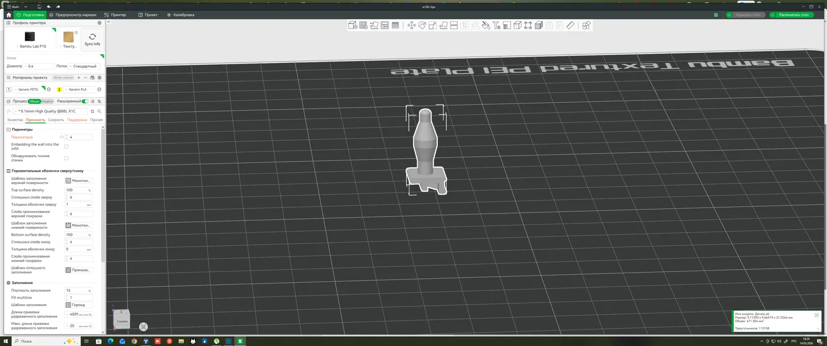The width and height of the screenshot is (827, 346).
Task: Open Шаблон заполнения Гироид dropdown
Action: point(79,305)
